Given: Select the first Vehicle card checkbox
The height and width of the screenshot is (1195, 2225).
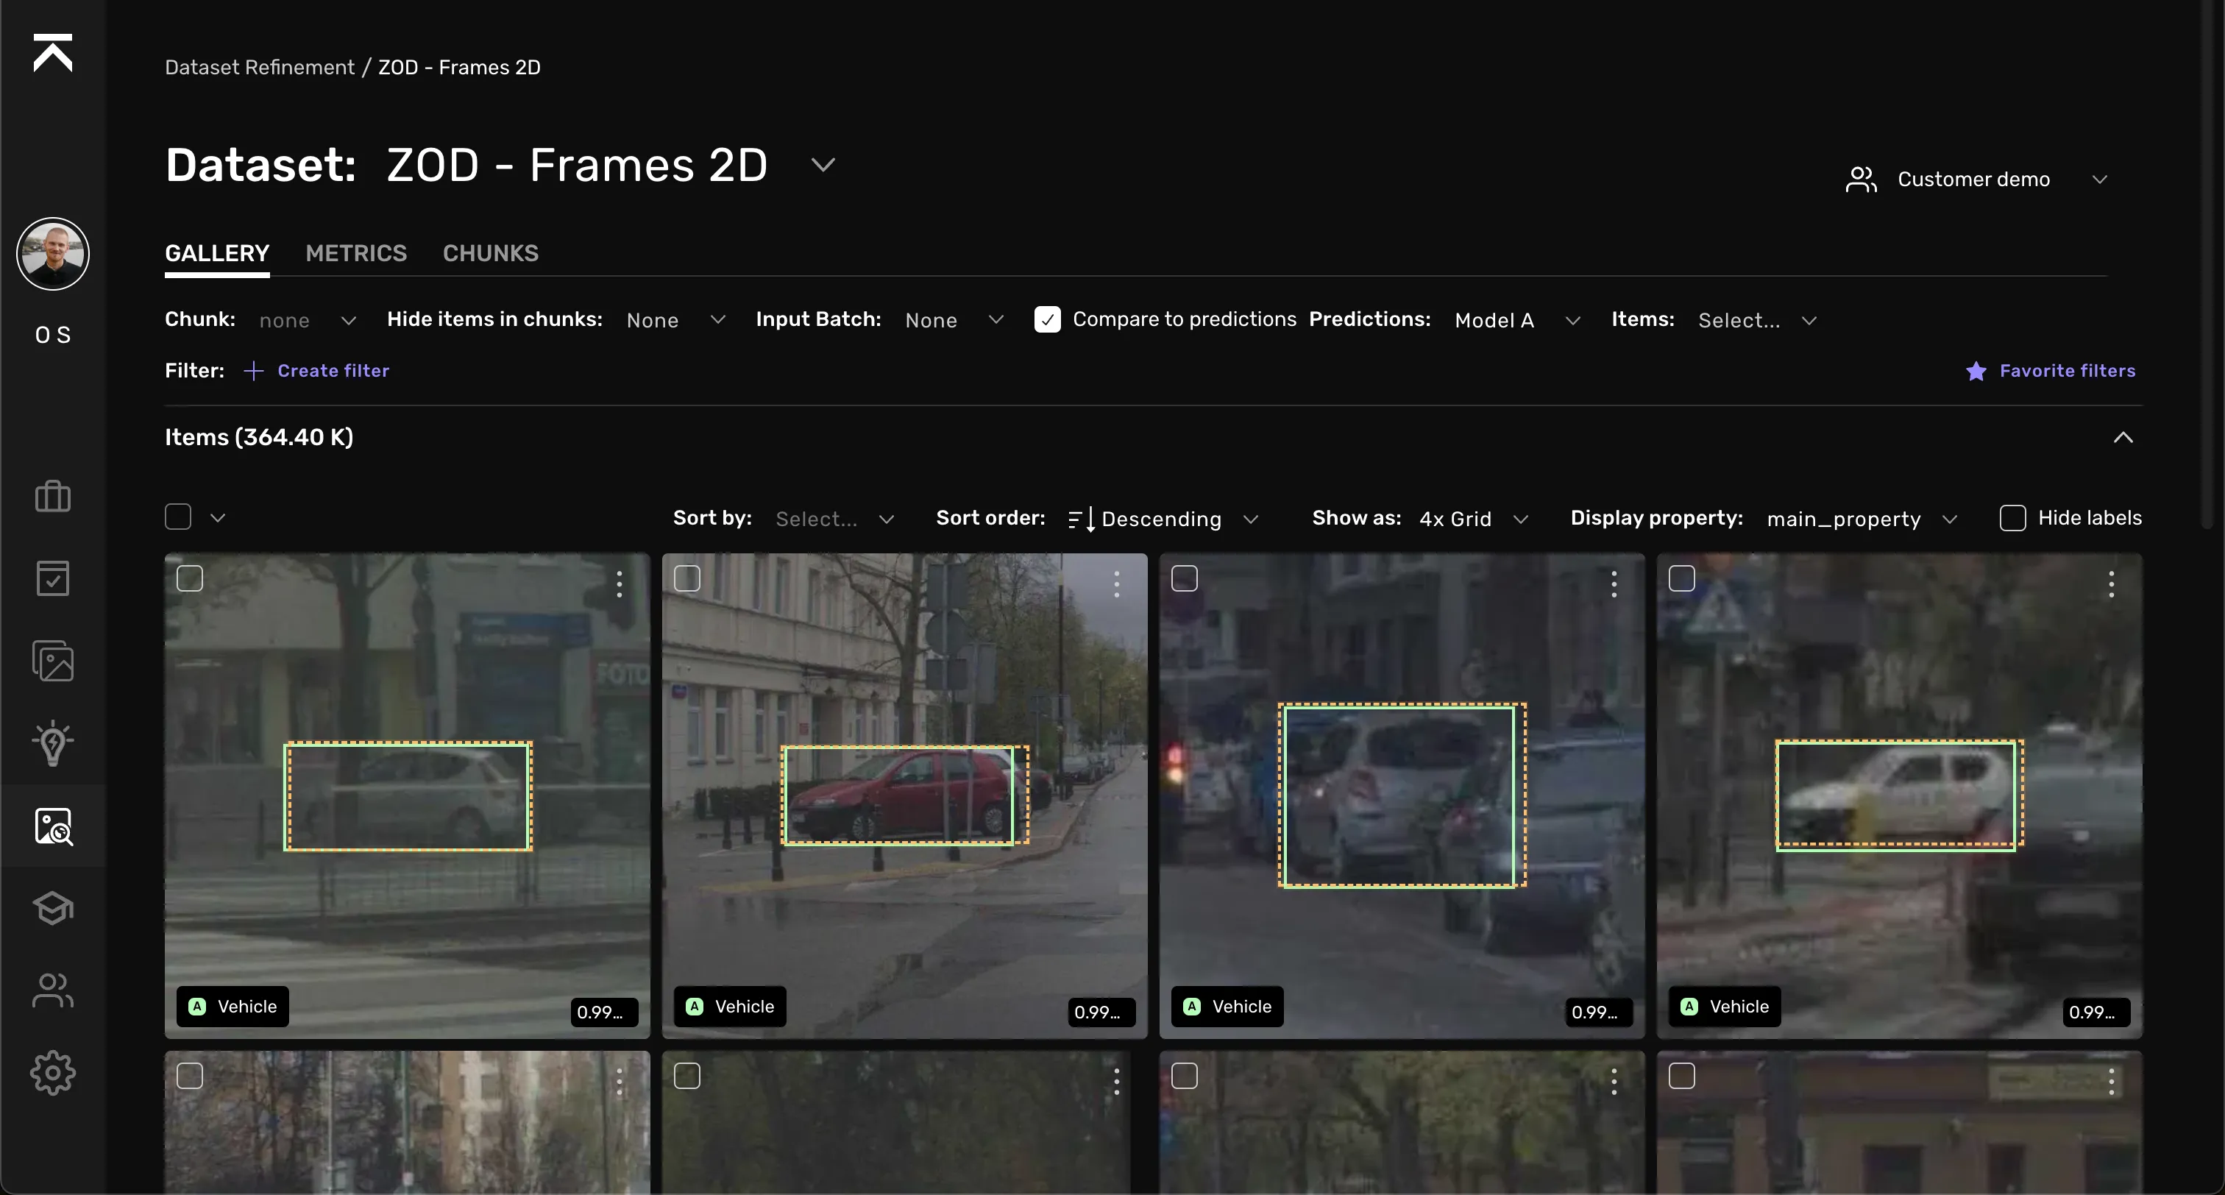Looking at the screenshot, I should point(189,578).
